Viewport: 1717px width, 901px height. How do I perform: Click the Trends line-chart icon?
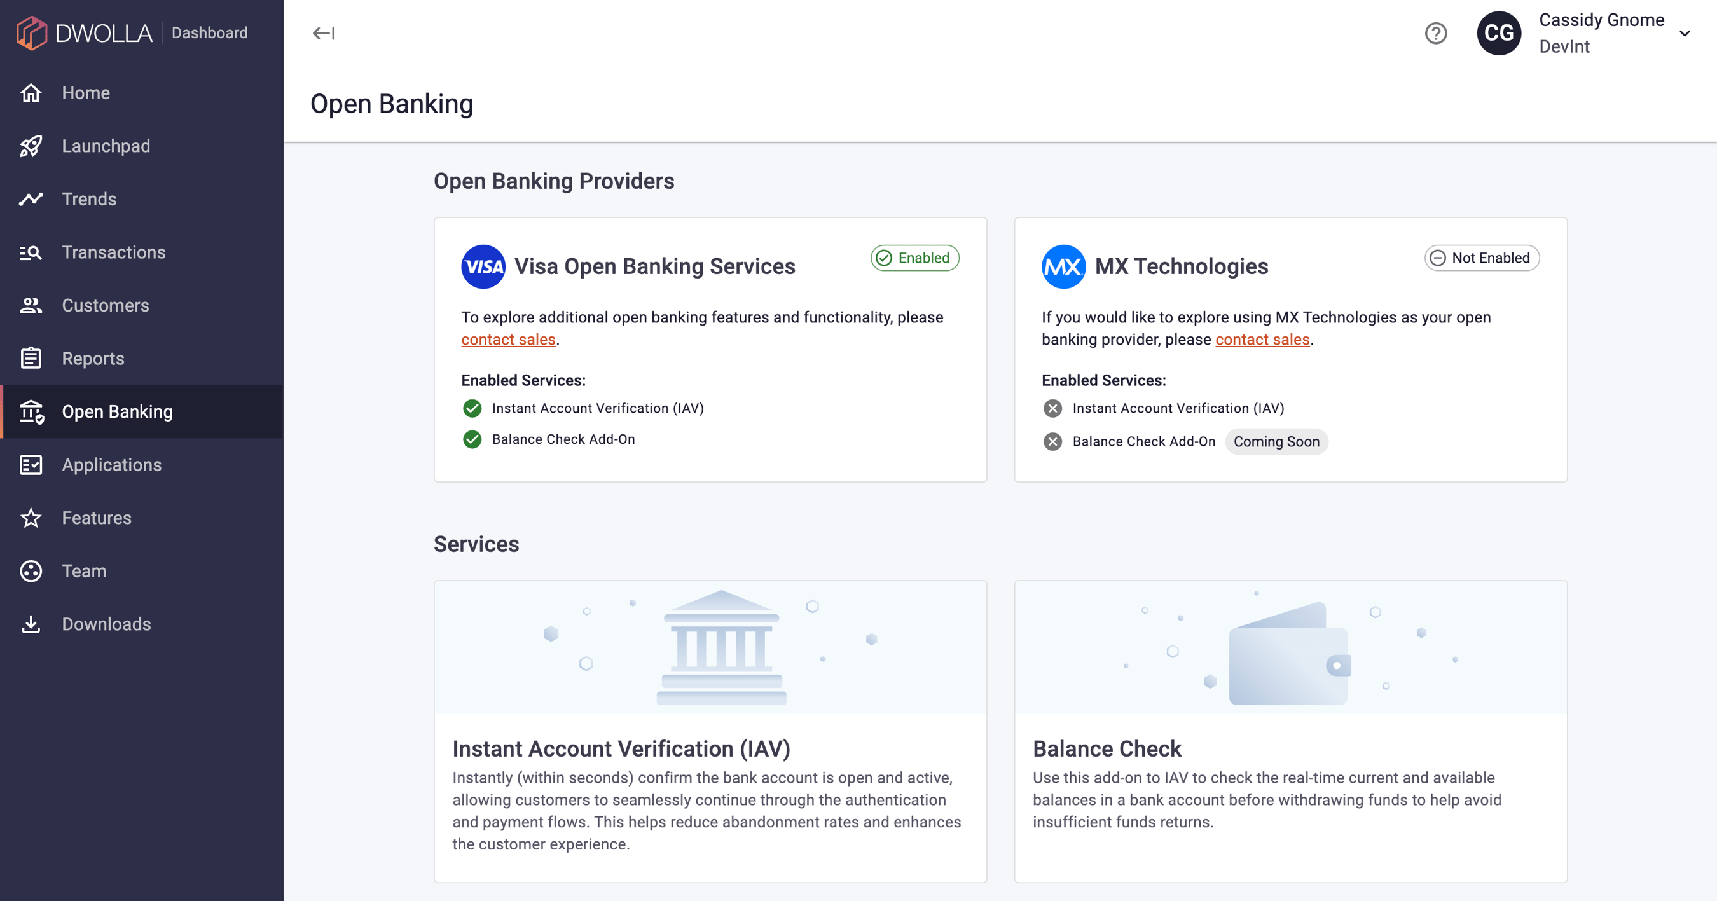tap(31, 198)
